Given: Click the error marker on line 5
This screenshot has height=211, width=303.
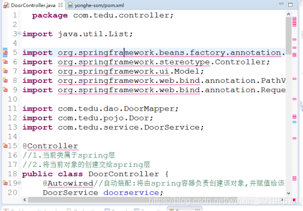Looking at the screenshot, I should coord(5,52).
